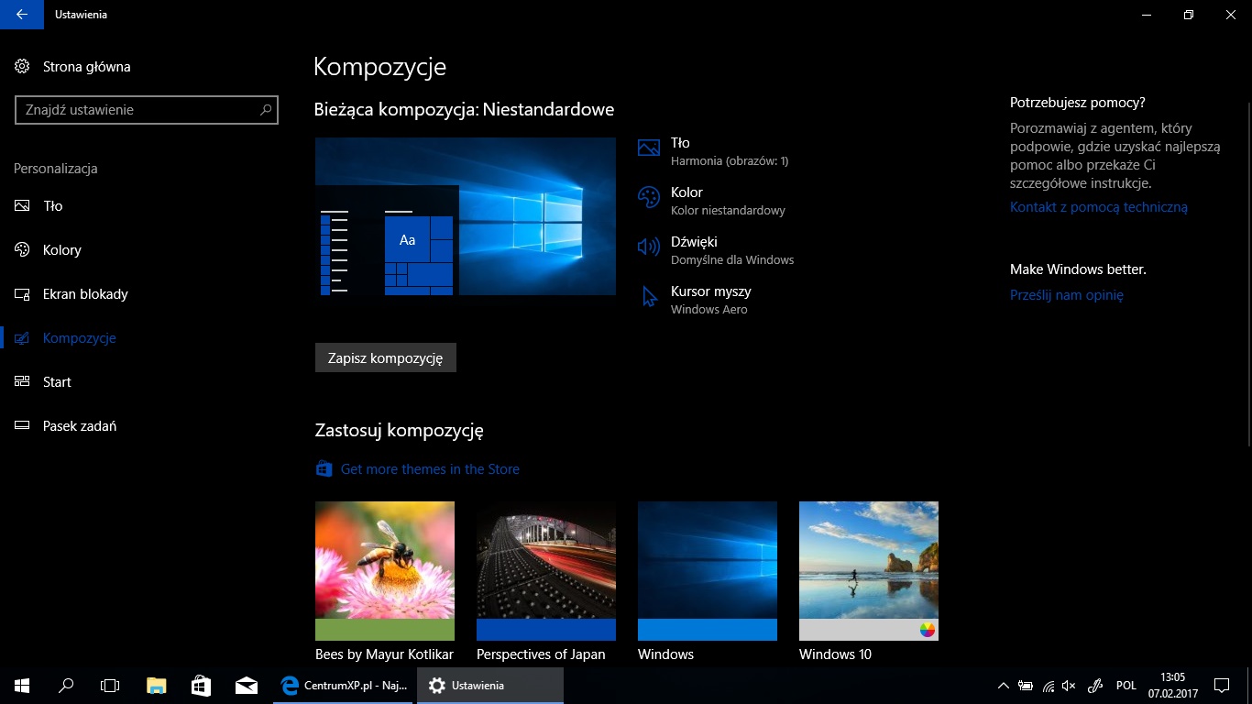The image size is (1252, 704).
Task: Click the Tło picture icon in sidebar
Action: [x=23, y=206]
